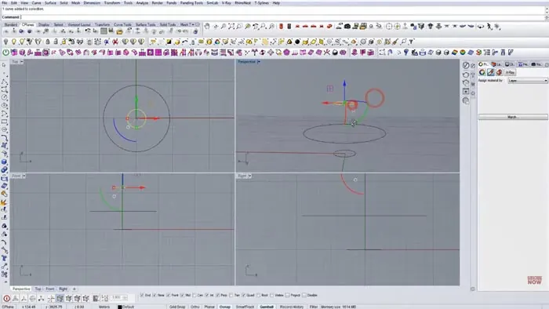Toggle the Disable osnap checkbox
549x309 pixels.
point(304,296)
